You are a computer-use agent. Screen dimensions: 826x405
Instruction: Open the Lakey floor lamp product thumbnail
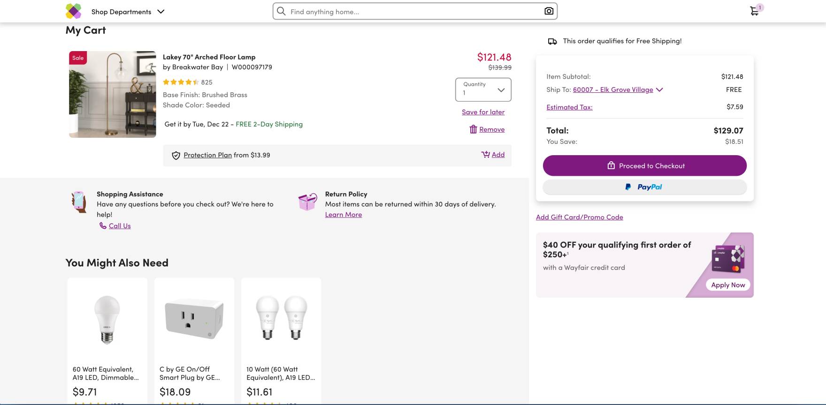113,94
